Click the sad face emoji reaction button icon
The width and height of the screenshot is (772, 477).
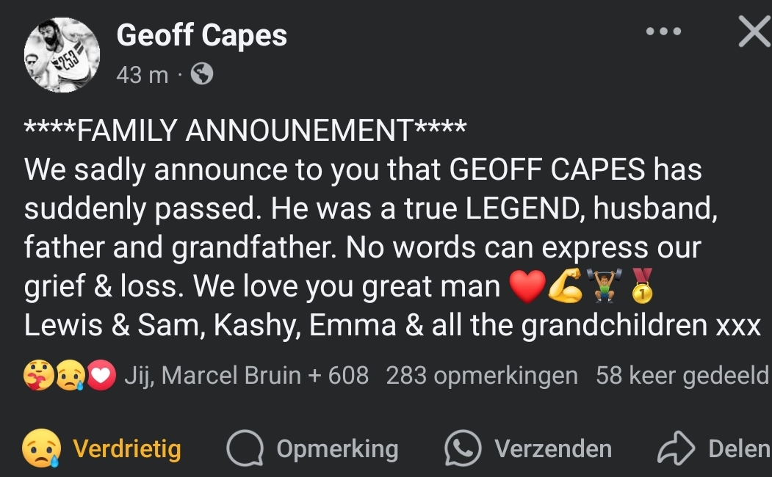point(42,448)
